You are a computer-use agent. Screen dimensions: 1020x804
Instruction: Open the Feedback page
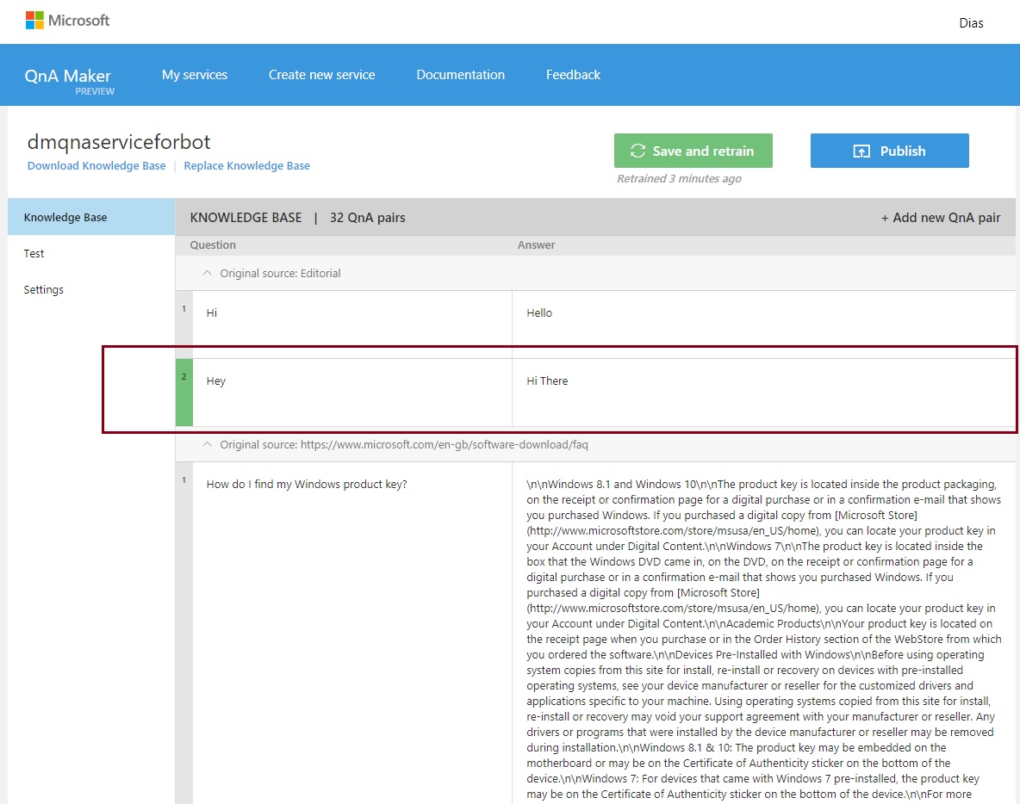point(572,75)
